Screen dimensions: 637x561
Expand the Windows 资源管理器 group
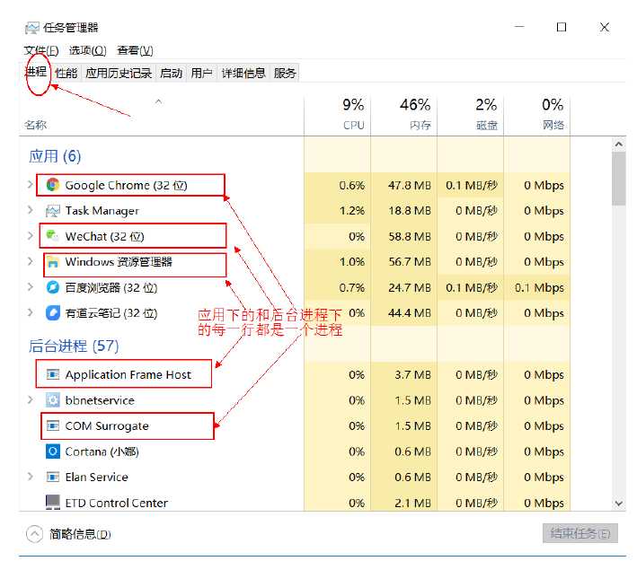coord(30,261)
